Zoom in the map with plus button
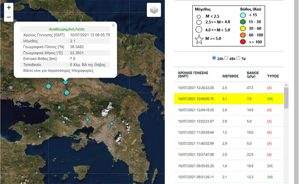The image size is (299, 184). coord(9,7)
